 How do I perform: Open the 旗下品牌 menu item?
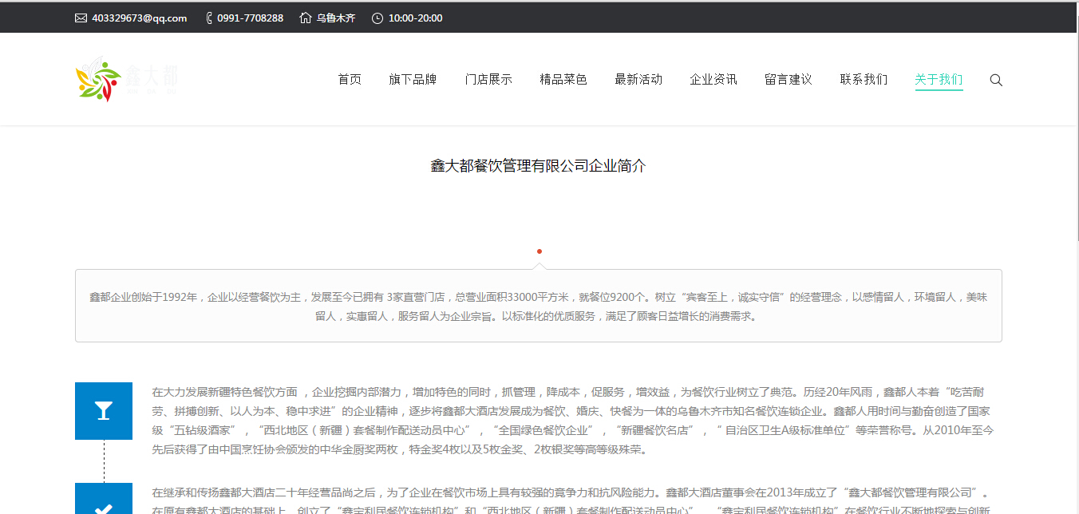[413, 80]
